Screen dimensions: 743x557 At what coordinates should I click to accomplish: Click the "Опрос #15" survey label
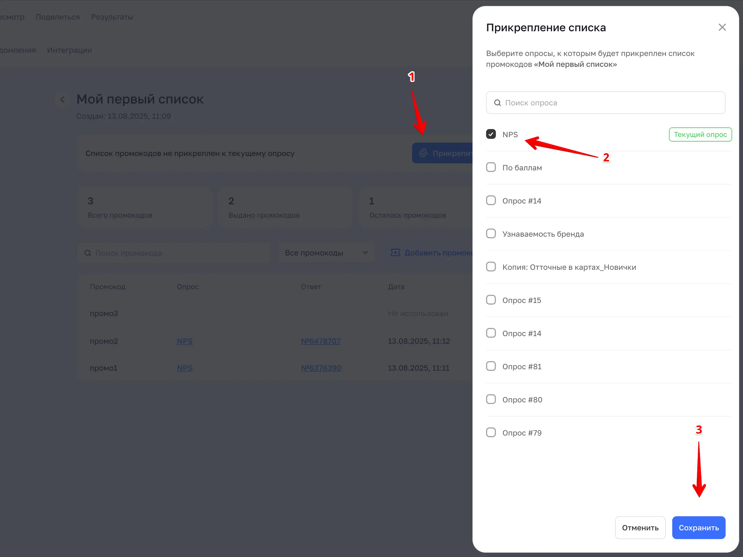(522, 301)
